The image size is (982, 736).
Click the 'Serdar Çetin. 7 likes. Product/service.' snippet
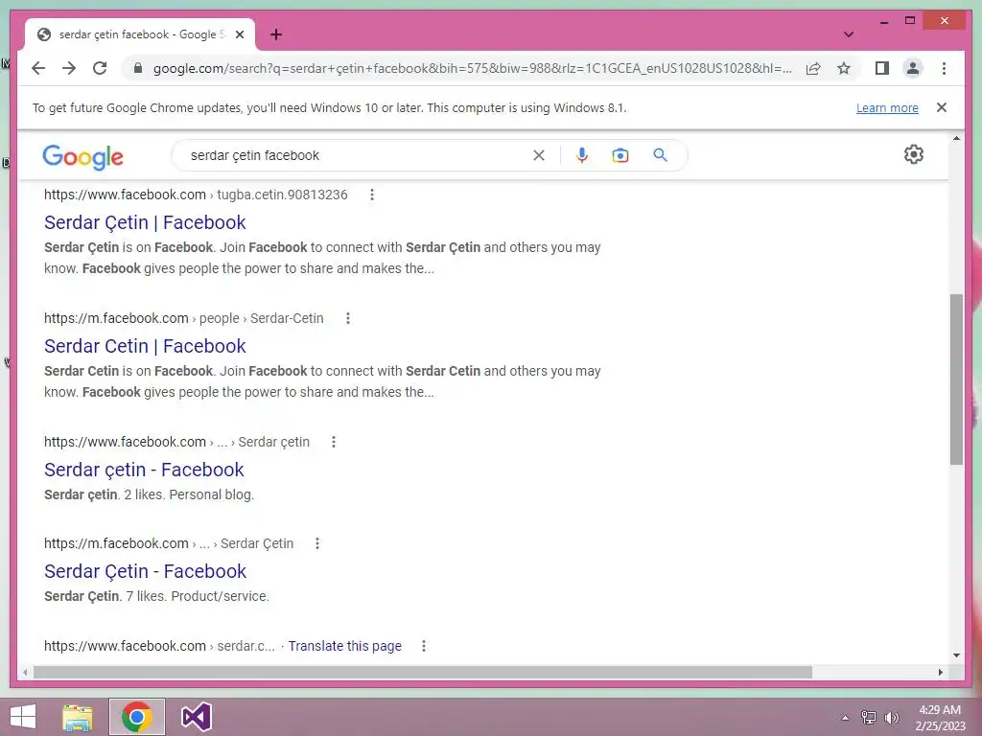click(x=156, y=596)
